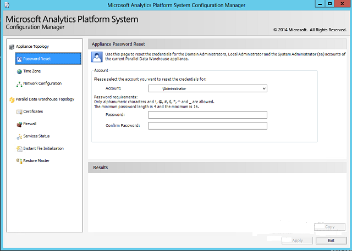Viewport: 352px width, 251px height.
Task: Click the Instant File Initialization icon
Action: coord(19,149)
